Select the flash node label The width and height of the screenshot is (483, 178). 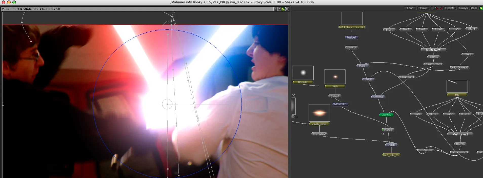point(335,86)
